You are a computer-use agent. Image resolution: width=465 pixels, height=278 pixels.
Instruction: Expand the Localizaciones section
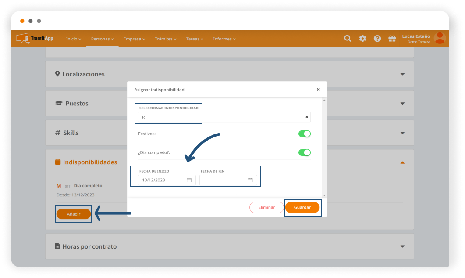tap(402, 74)
